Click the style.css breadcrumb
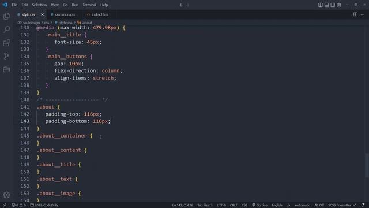This screenshot has height=208, width=369. pos(66,23)
